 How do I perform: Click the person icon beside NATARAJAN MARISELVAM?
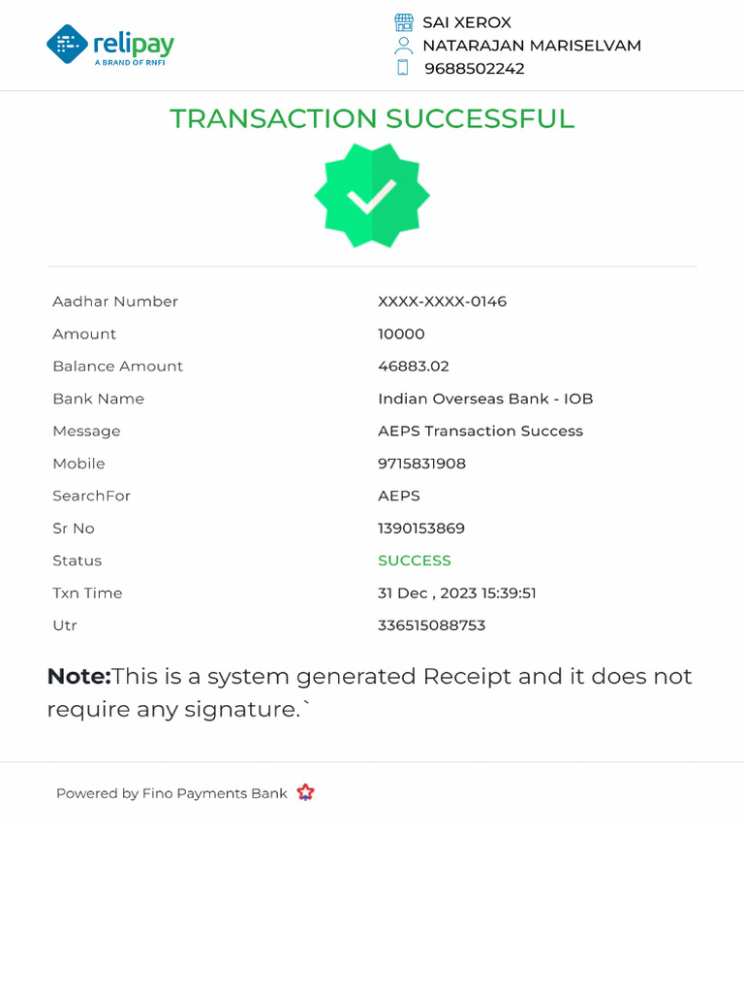404,46
